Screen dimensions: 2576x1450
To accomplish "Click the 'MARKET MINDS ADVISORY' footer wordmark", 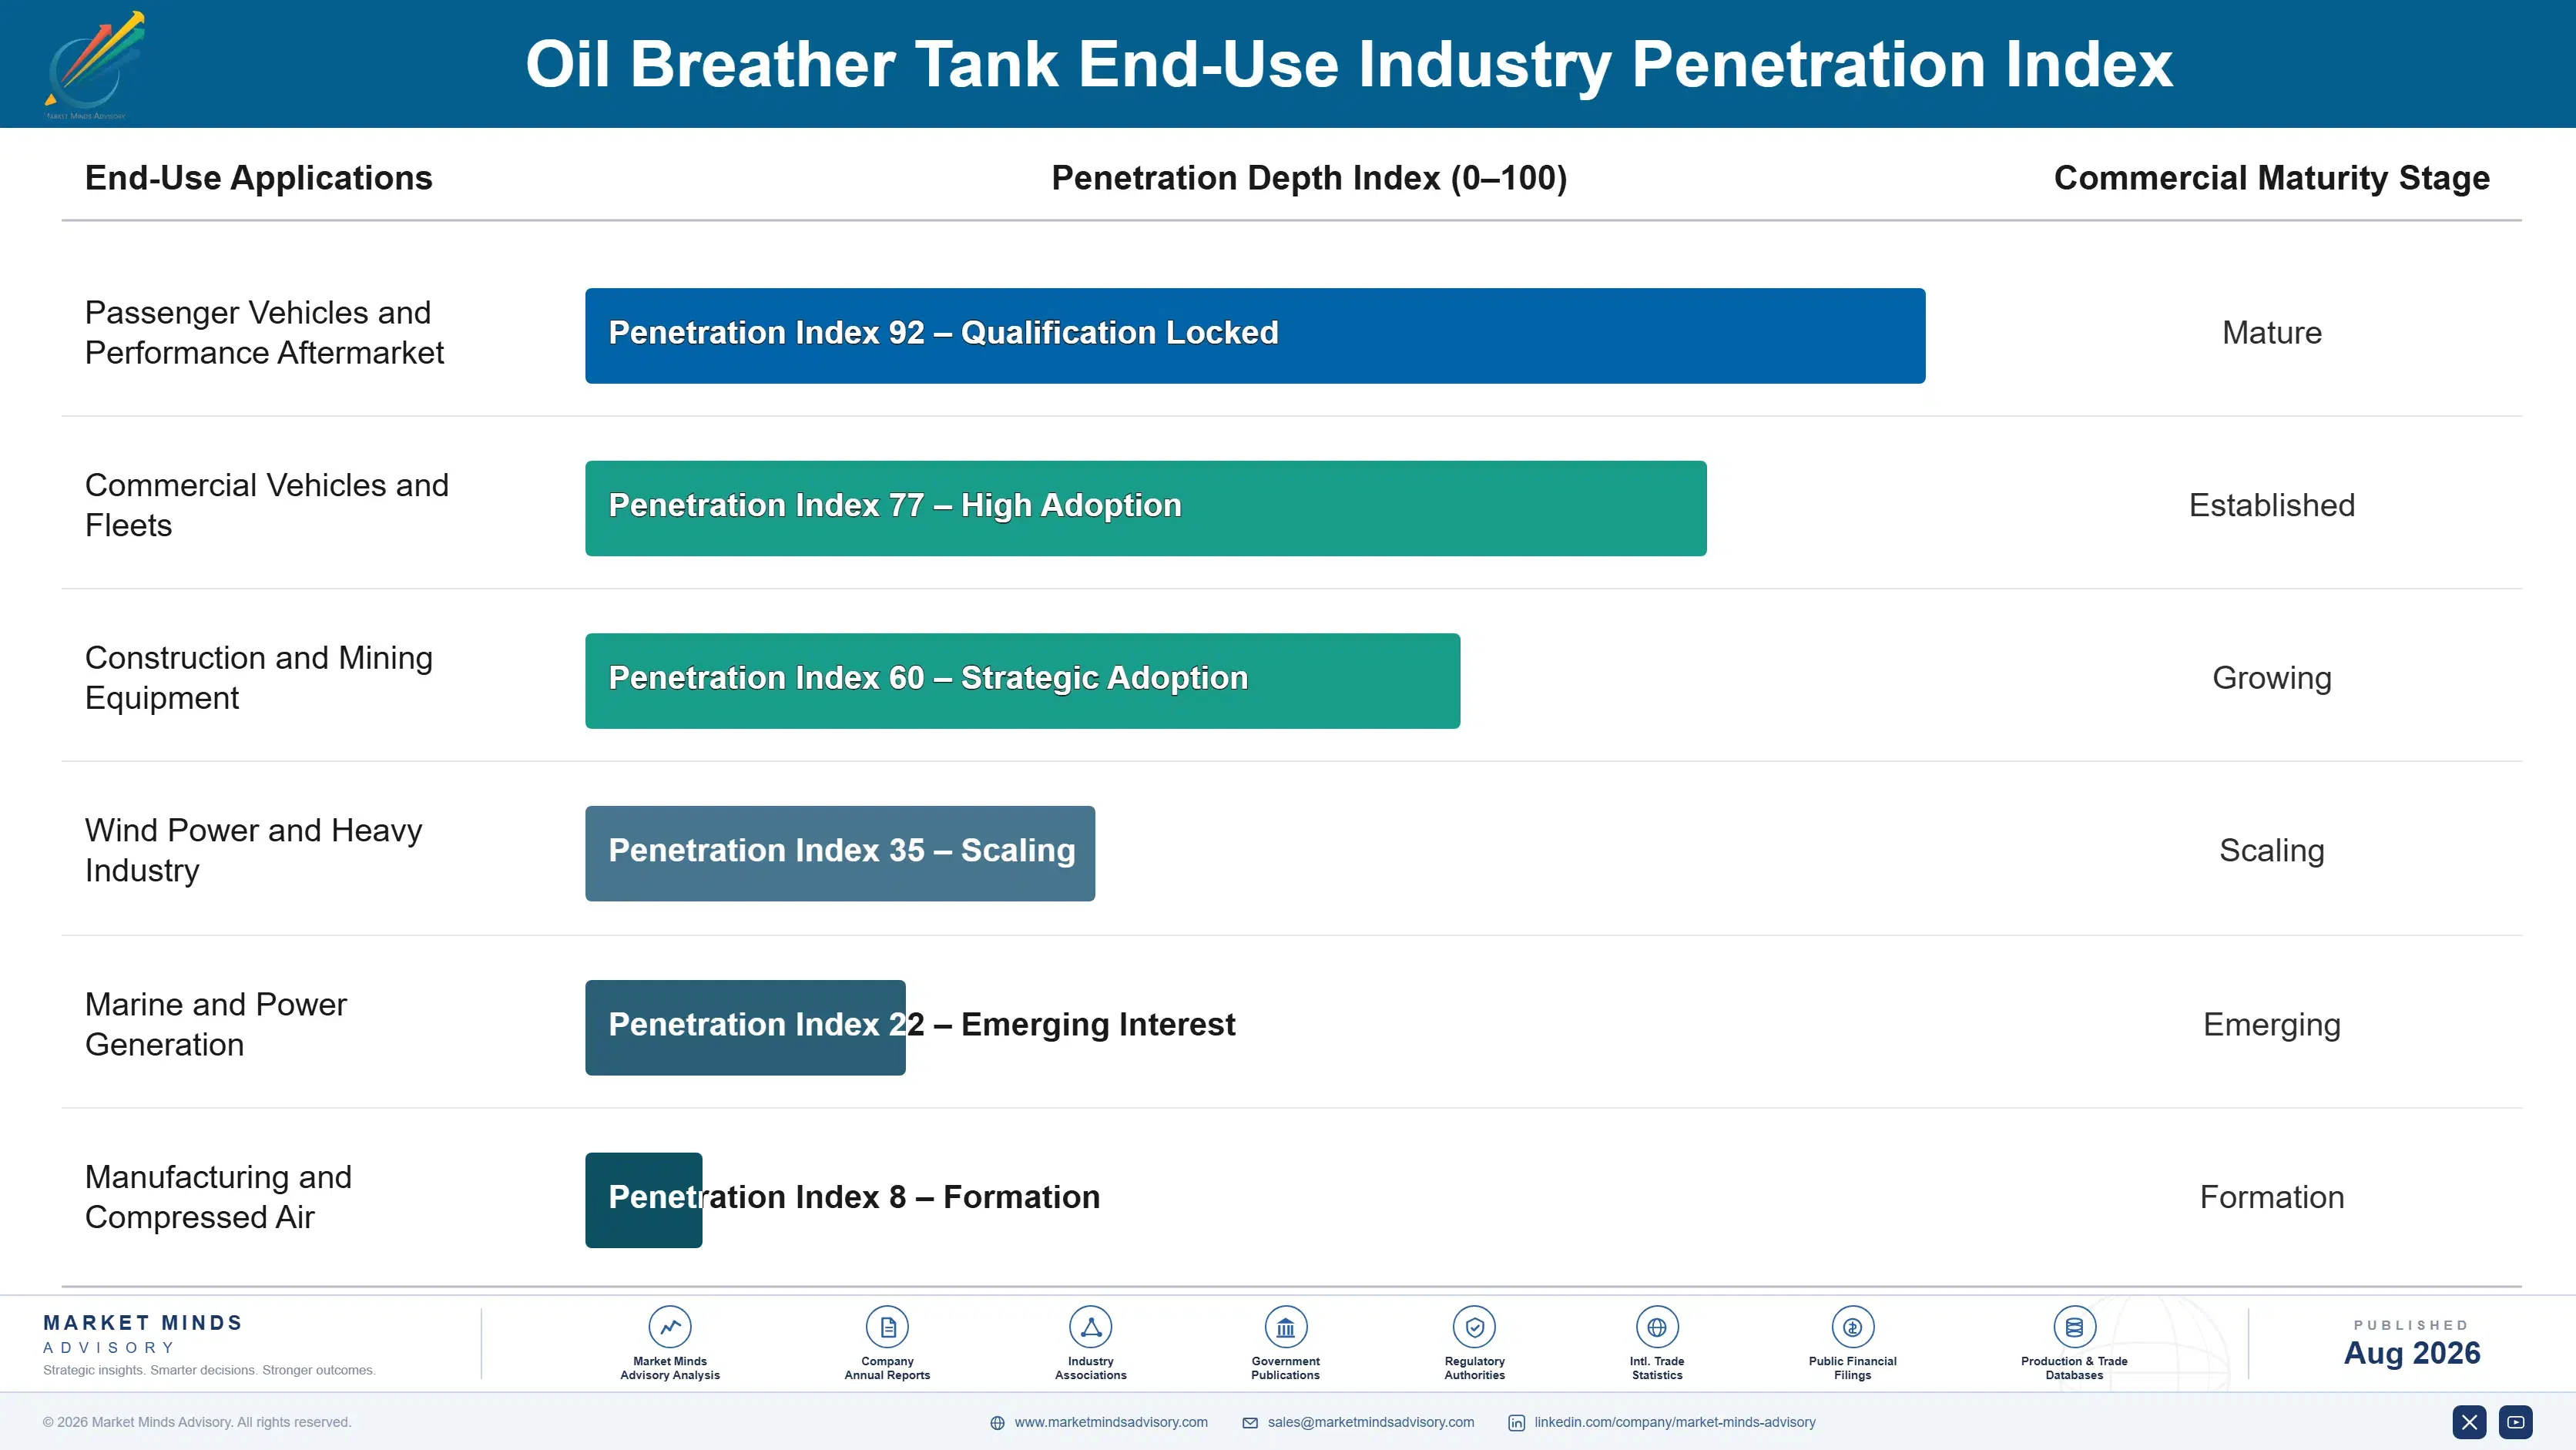I will coord(143,1334).
